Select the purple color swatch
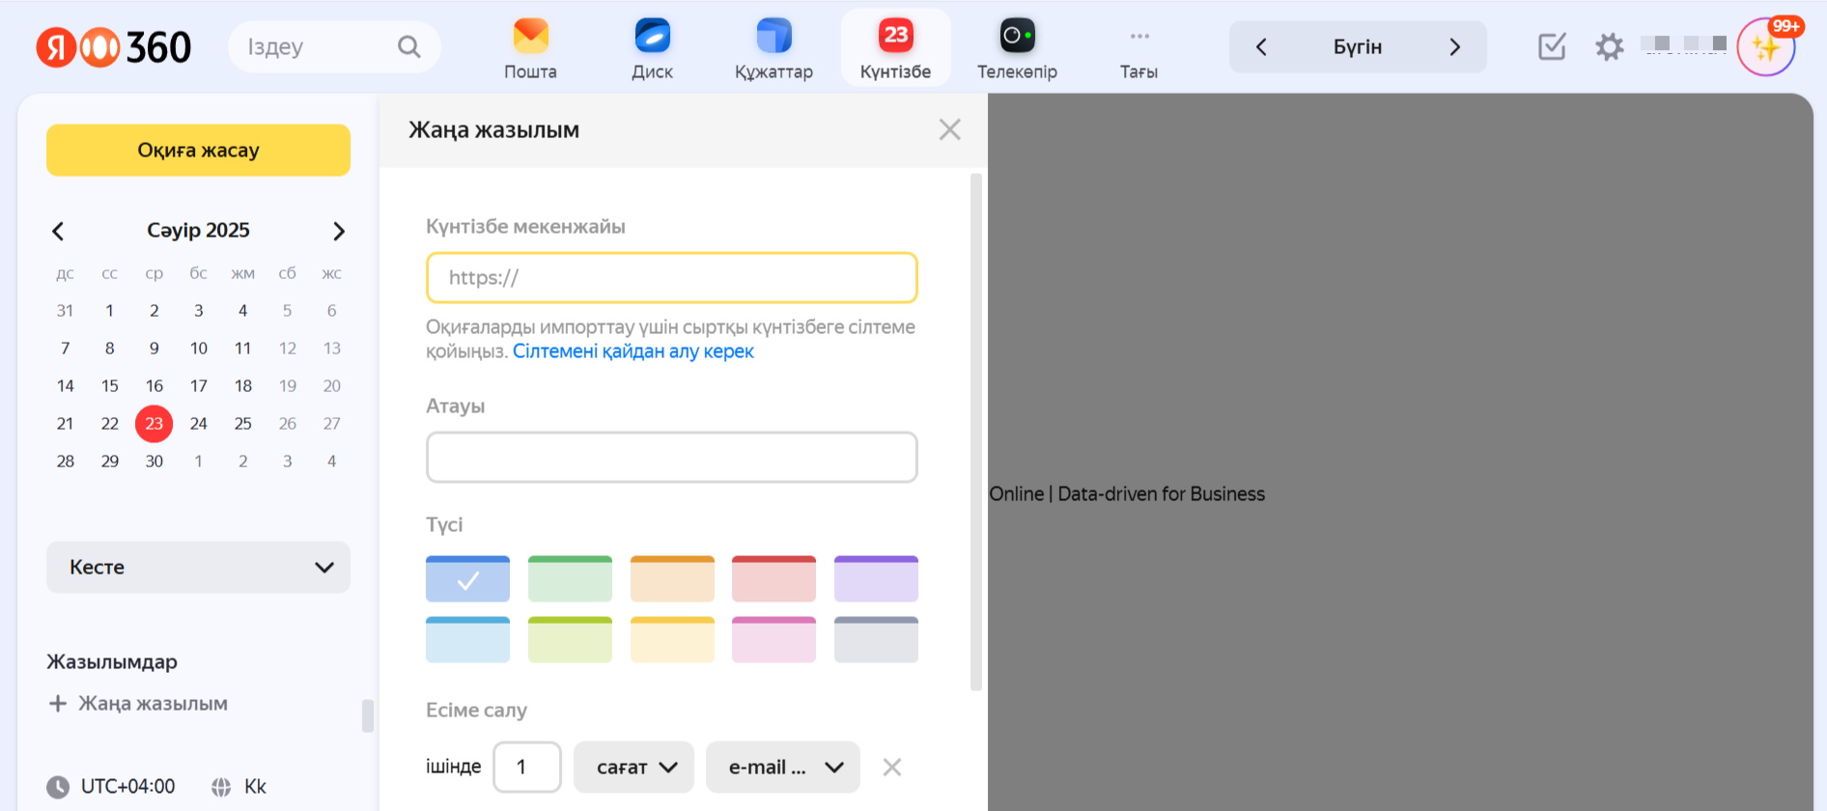 (876, 578)
